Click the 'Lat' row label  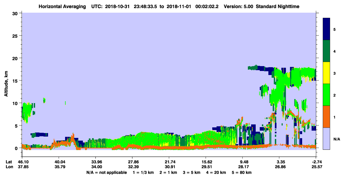(9, 162)
